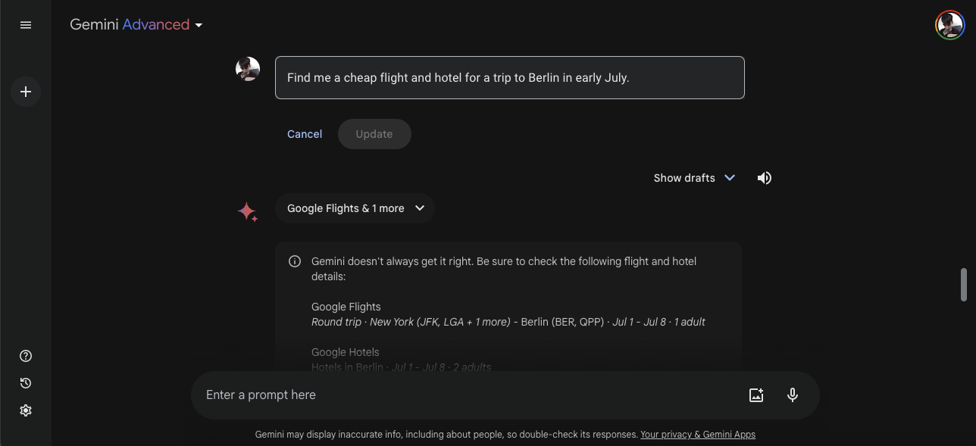Screen dimensions: 976x446
Task: Click the Update button
Action: [374, 134]
